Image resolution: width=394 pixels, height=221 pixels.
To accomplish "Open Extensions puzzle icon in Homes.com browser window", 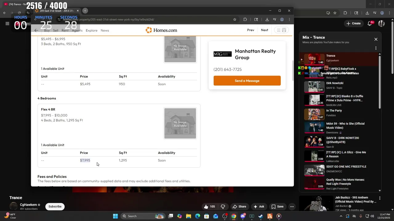I will [245, 19].
